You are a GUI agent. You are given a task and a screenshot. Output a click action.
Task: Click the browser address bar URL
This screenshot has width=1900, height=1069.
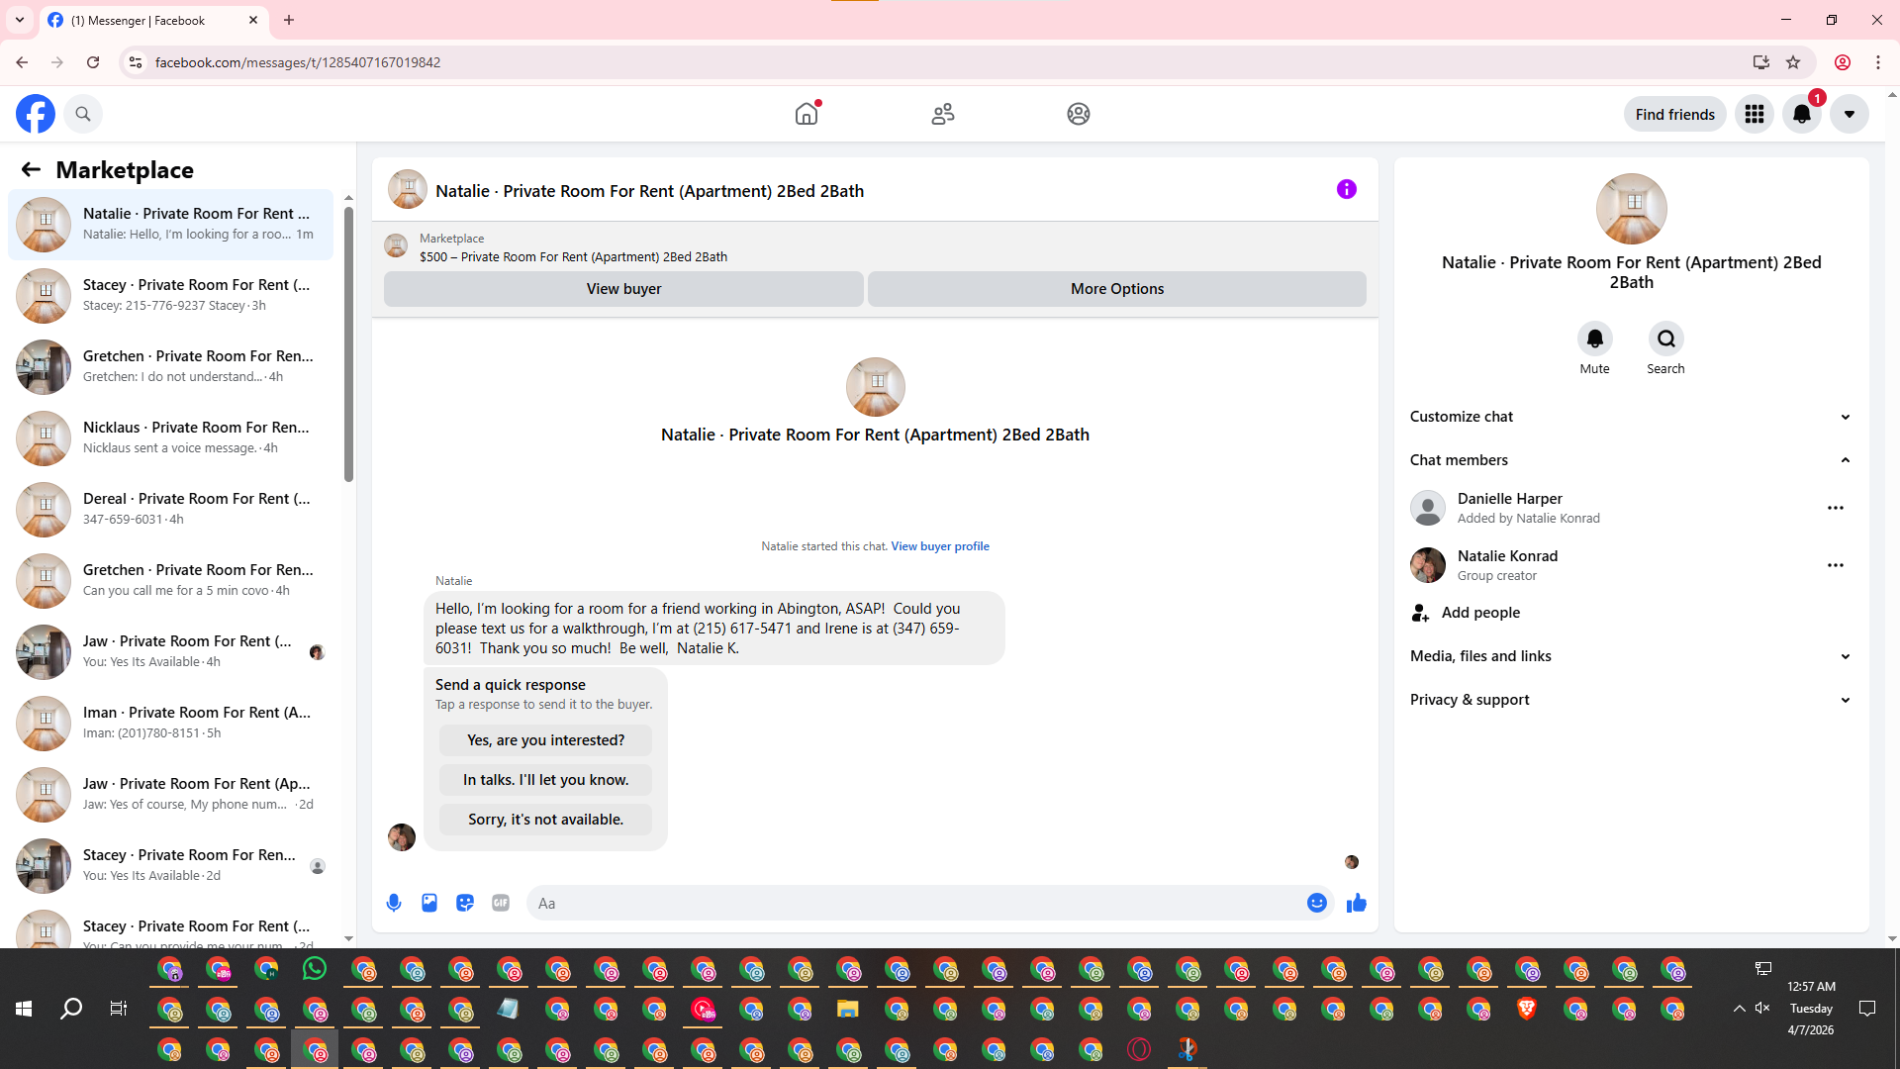[297, 62]
